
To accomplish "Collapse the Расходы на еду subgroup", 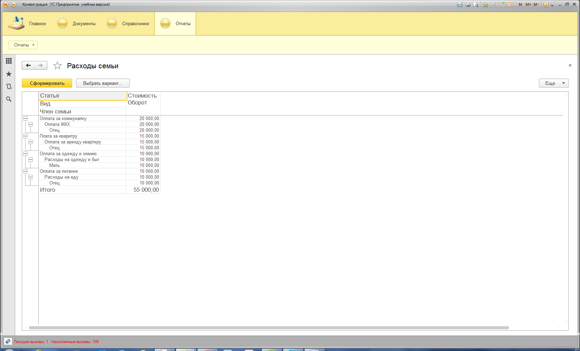I will pos(30,177).
